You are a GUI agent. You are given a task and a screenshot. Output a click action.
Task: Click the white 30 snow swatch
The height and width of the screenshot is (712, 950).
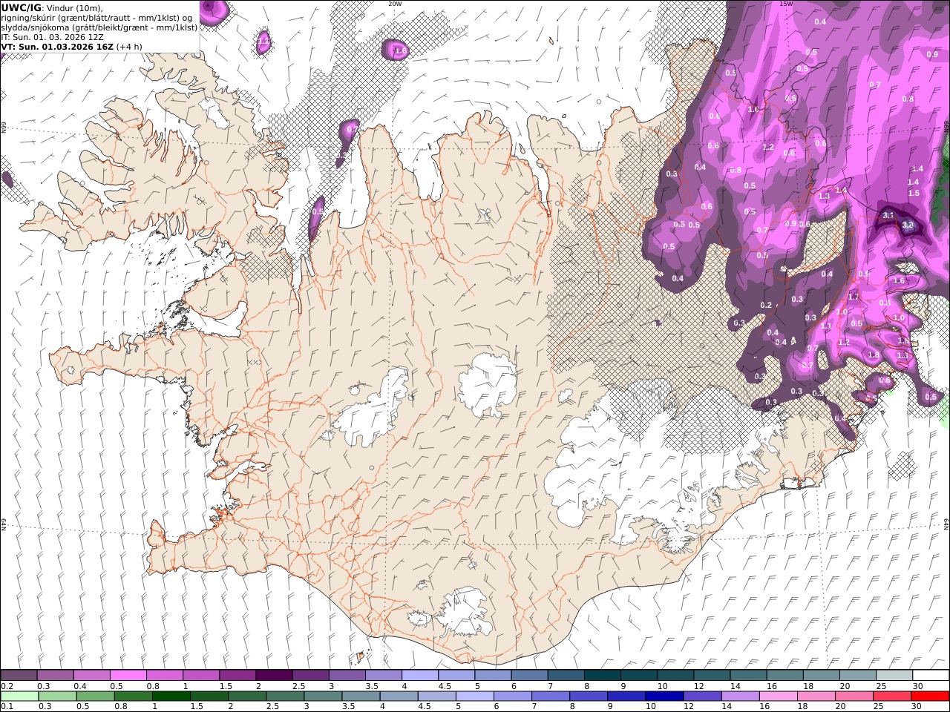click(931, 675)
